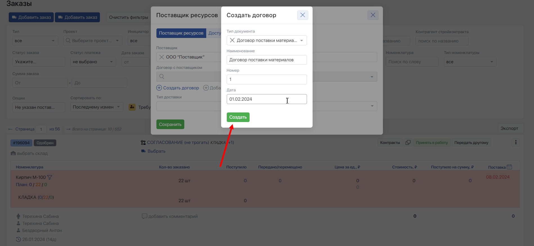534x246 pixels.
Task: Click the green Создать button
Action: 238,117
